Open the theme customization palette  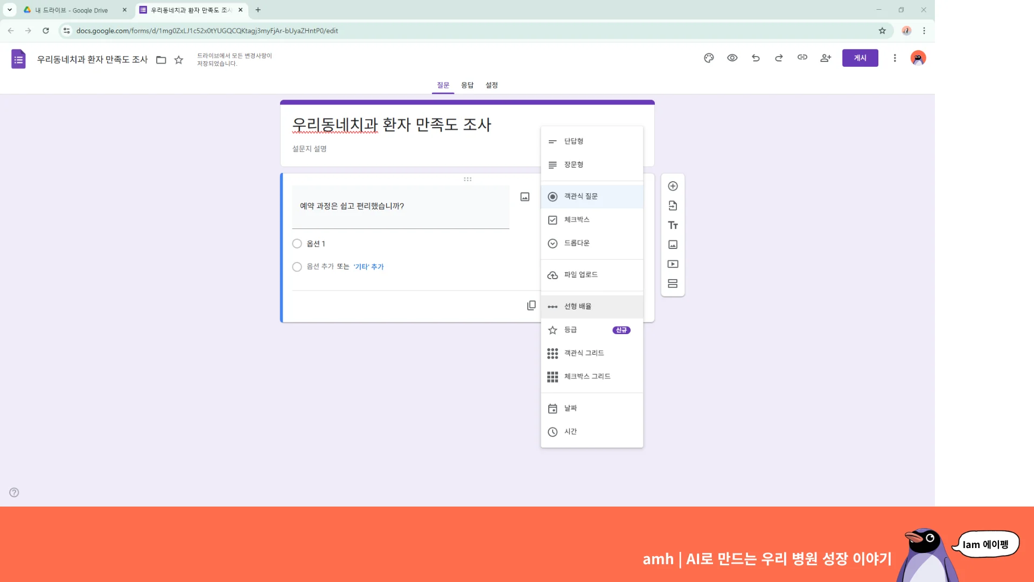(709, 58)
